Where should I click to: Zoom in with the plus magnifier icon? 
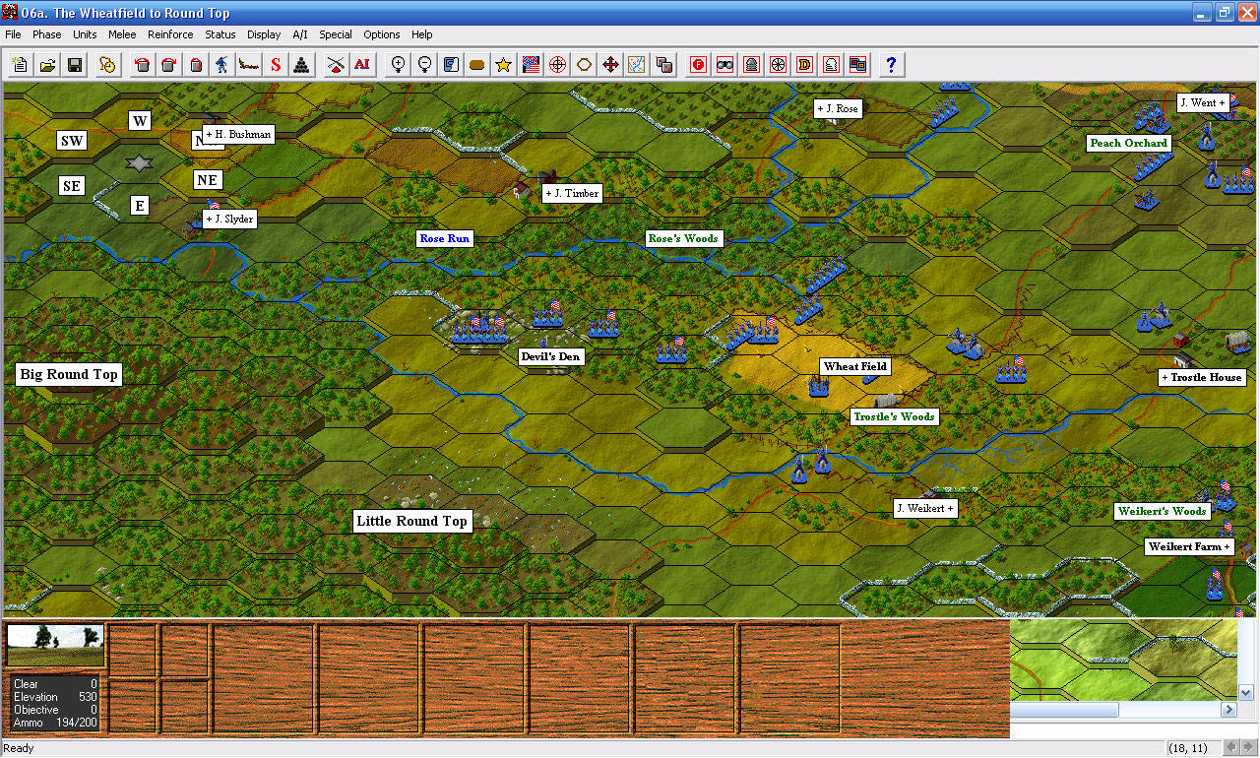tap(398, 65)
